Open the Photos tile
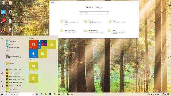The height and width of the screenshot is (96, 171). point(42,54)
